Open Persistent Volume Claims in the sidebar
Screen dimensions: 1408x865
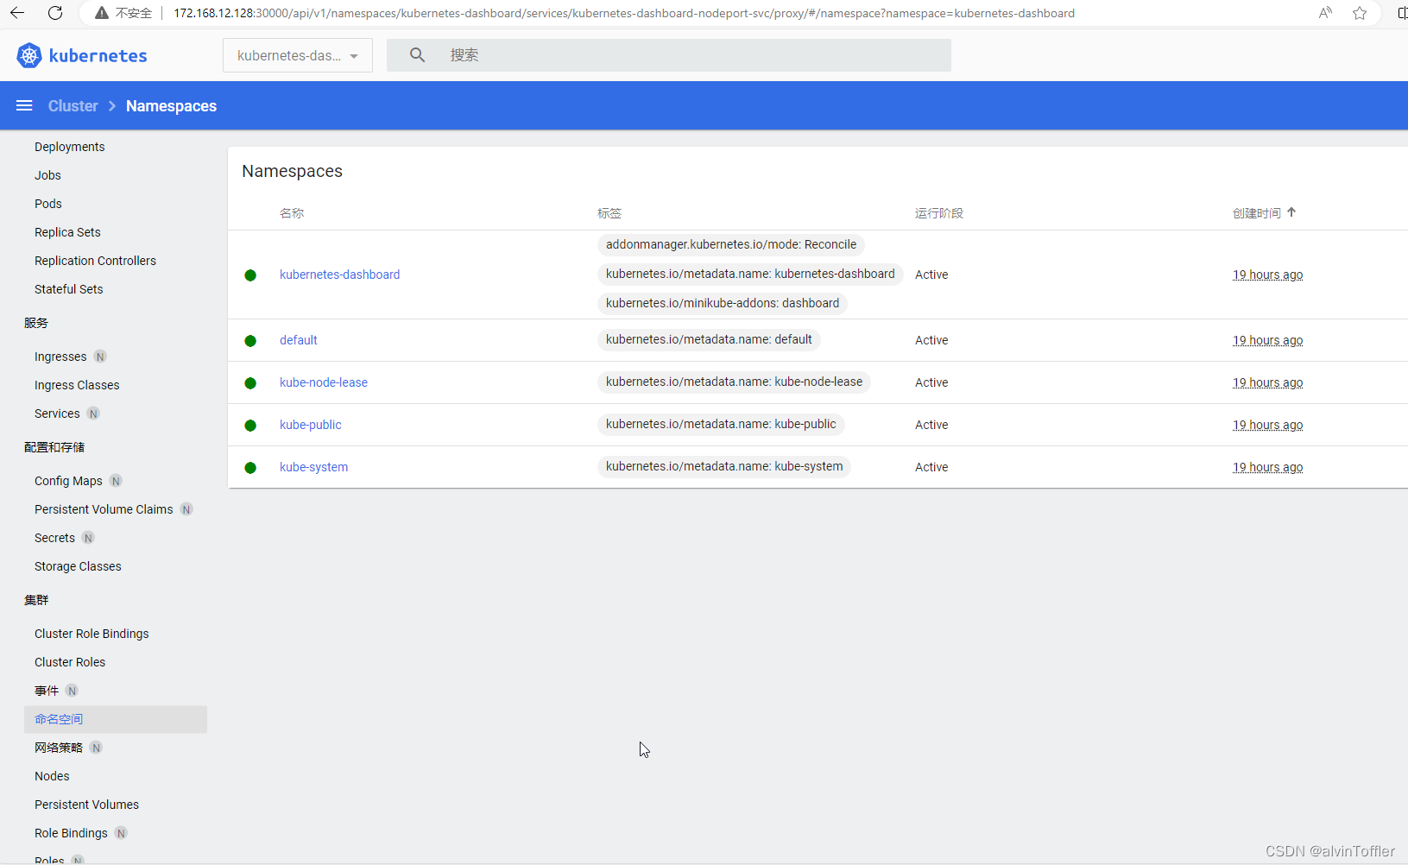[104, 509]
